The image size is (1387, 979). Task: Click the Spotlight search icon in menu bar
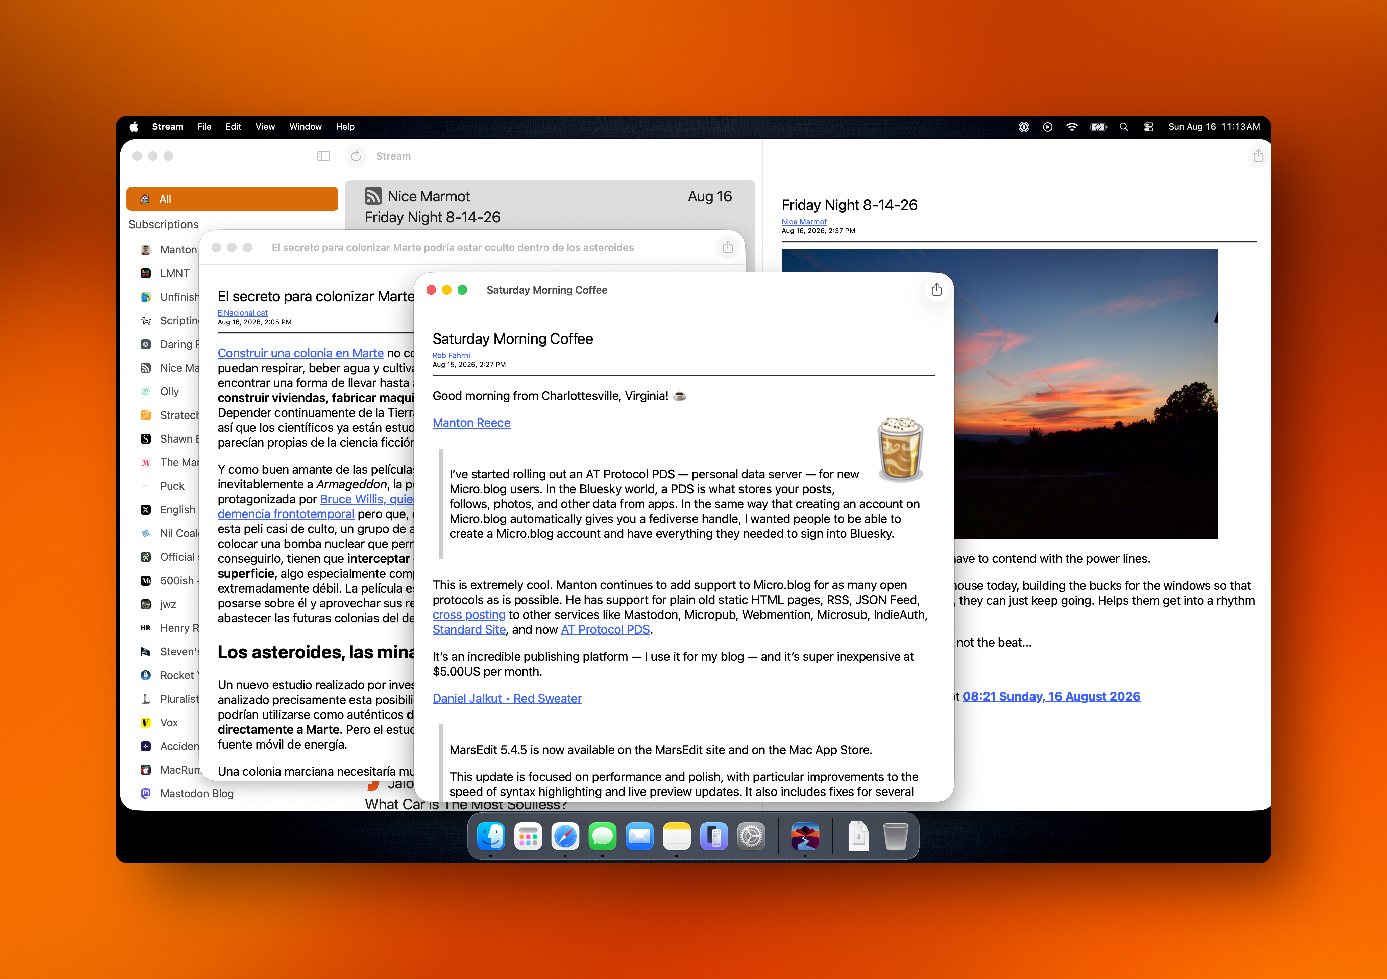click(x=1124, y=127)
